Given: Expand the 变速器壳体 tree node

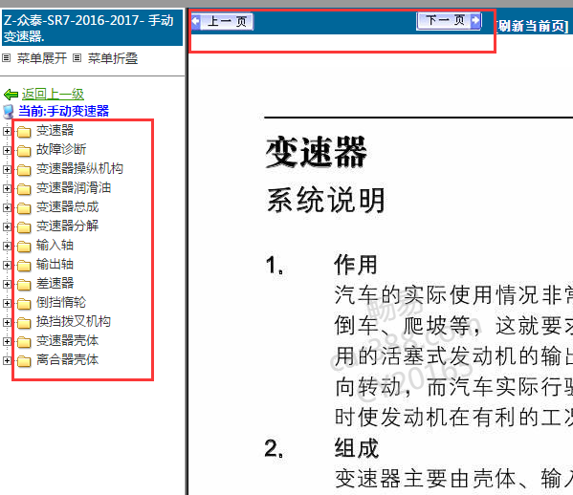Looking at the screenshot, I should [7, 341].
